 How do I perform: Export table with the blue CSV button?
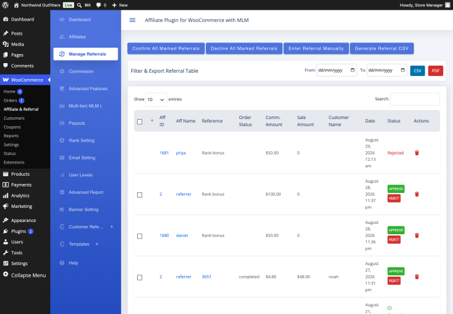click(418, 71)
